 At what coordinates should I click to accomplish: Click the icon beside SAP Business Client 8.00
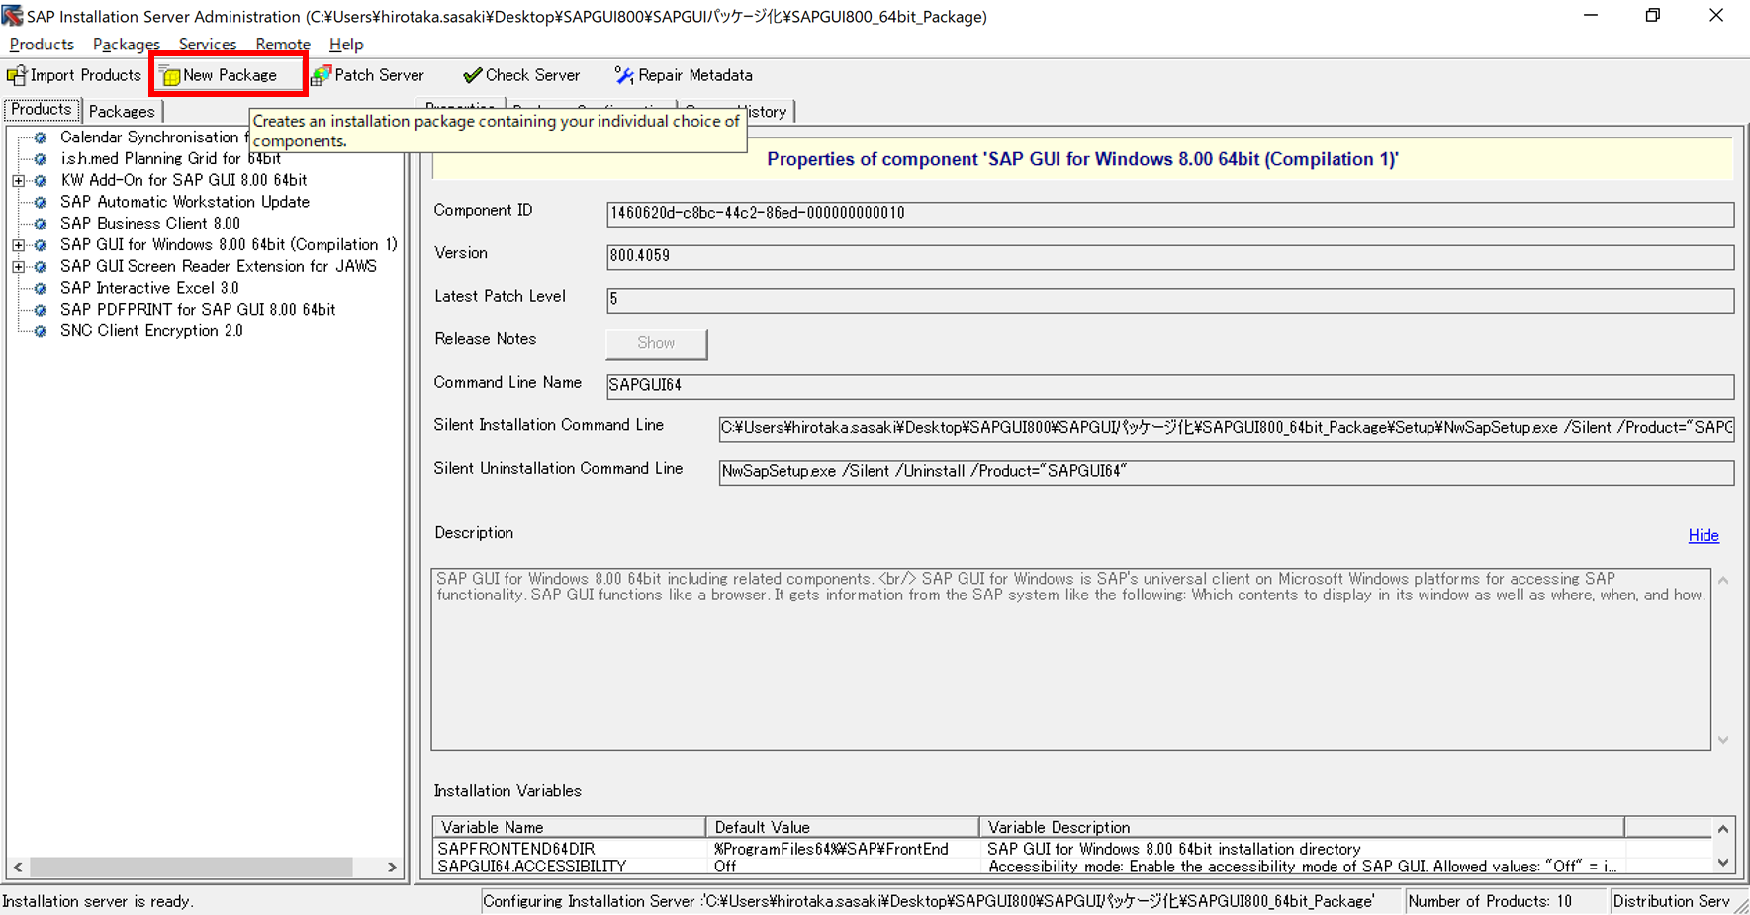41,224
